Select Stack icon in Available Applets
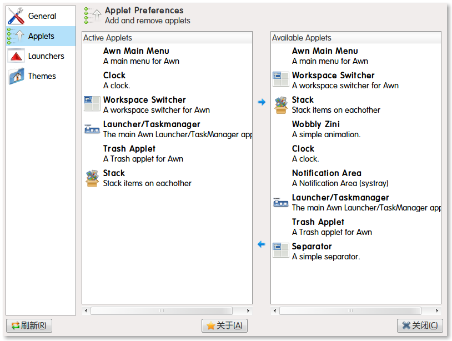The image size is (452, 341). (x=281, y=105)
